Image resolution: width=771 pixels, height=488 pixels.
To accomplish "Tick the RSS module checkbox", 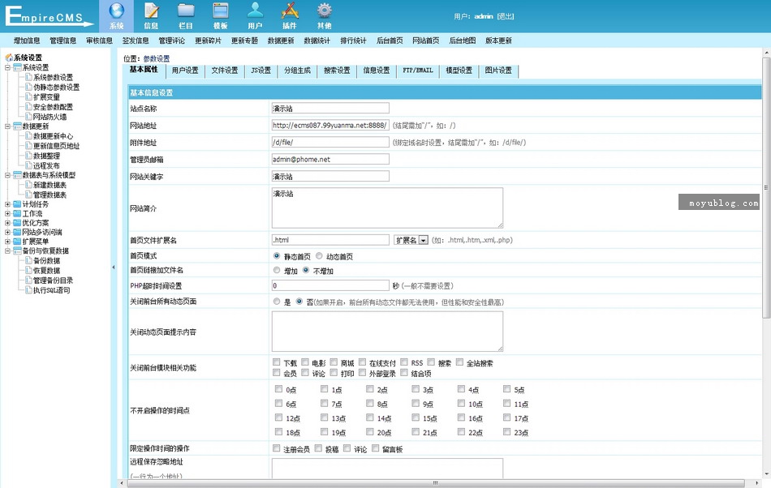I will click(x=404, y=362).
